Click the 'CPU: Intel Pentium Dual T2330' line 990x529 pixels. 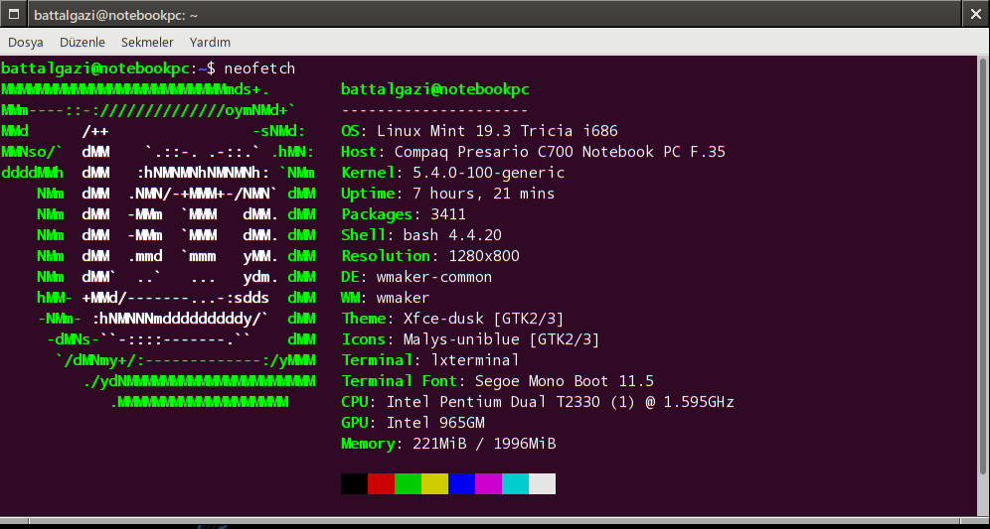tap(538, 402)
